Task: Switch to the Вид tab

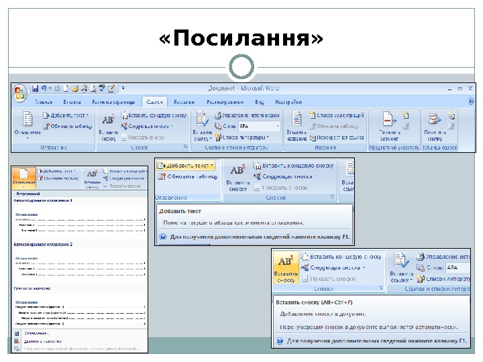Action: 260,102
